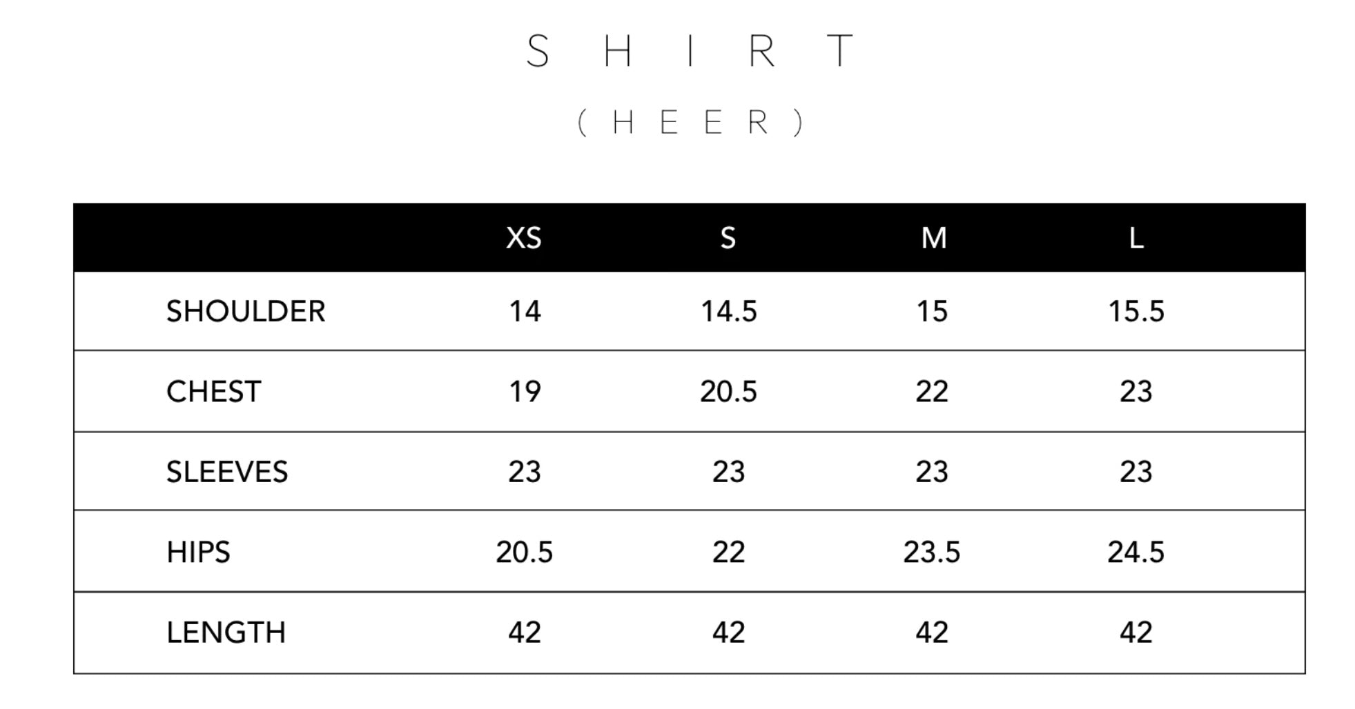Click the (HEER) subtitle text

coord(690,123)
